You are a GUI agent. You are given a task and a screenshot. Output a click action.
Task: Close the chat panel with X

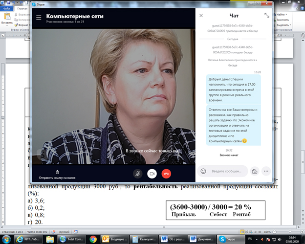(x=200, y=15)
